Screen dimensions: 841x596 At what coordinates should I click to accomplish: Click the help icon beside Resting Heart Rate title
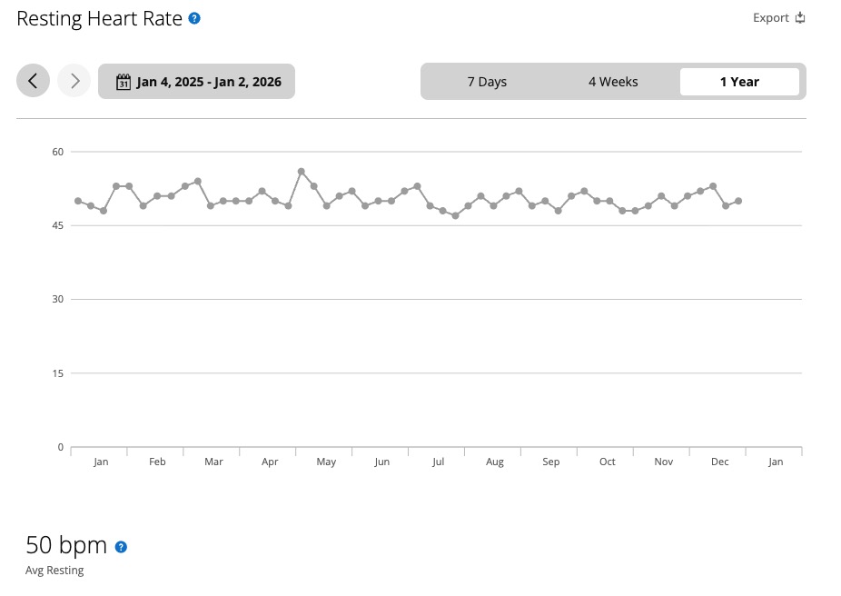click(194, 18)
